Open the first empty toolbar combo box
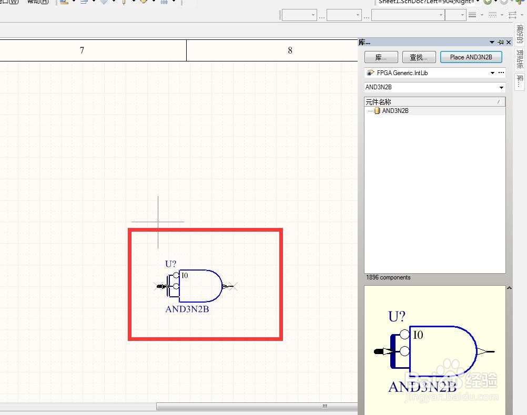The height and width of the screenshot is (415, 527). coord(299,15)
